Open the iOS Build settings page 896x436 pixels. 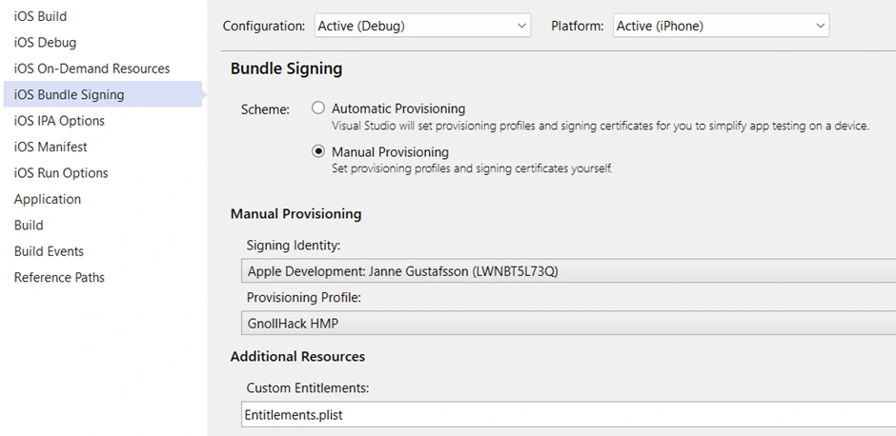point(40,16)
